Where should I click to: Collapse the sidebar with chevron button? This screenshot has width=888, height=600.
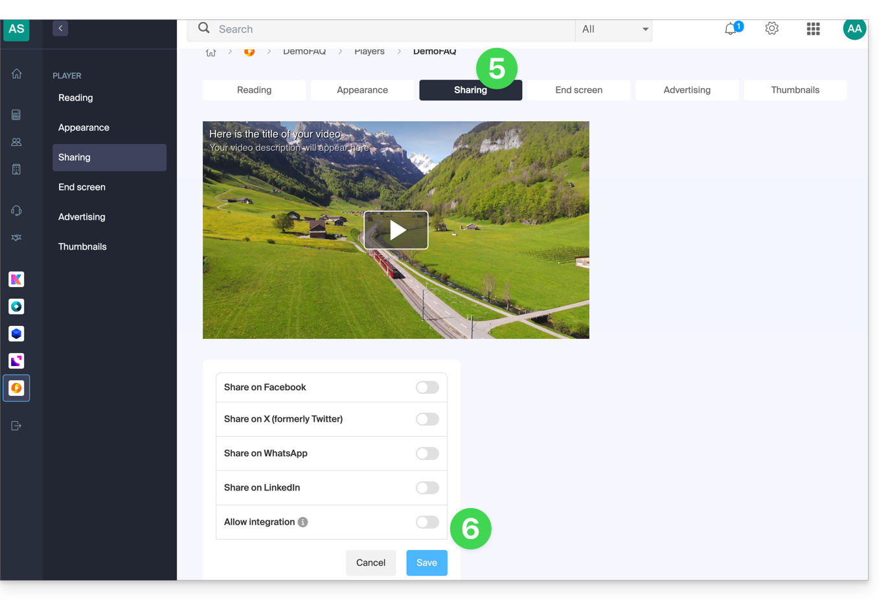(x=60, y=29)
